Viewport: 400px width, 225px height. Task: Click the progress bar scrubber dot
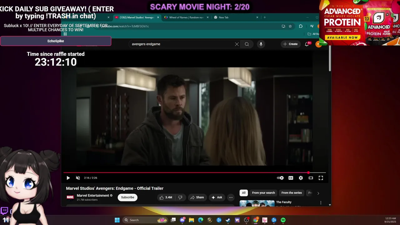point(308,172)
